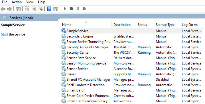The width and height of the screenshot is (205, 104).
Task: Click Local Service for Smart Card row
Action: coord(192,90)
